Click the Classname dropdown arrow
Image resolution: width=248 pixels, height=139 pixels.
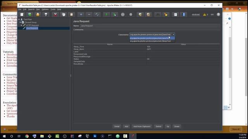(x=173, y=34)
